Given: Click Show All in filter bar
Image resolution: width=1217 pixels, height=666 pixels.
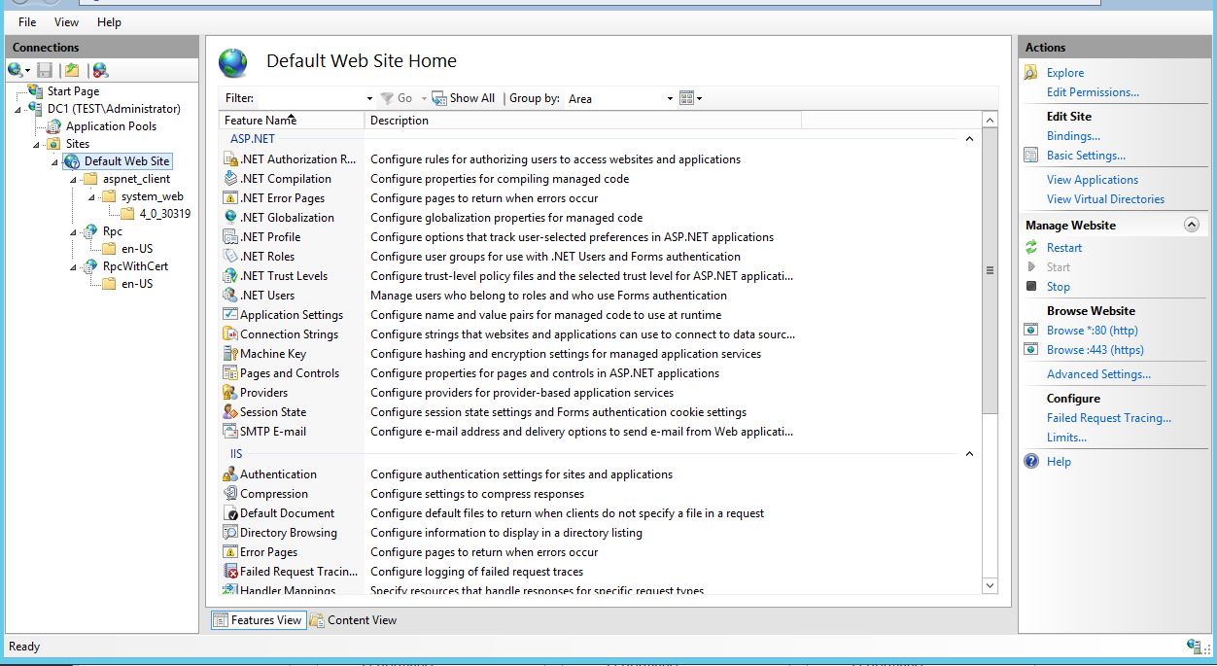Looking at the screenshot, I should (x=464, y=98).
